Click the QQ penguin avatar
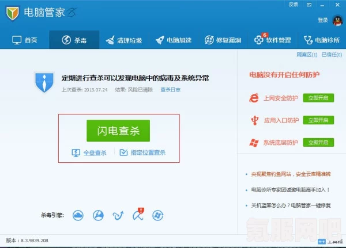This screenshot has width=346, height=248. [337, 21]
